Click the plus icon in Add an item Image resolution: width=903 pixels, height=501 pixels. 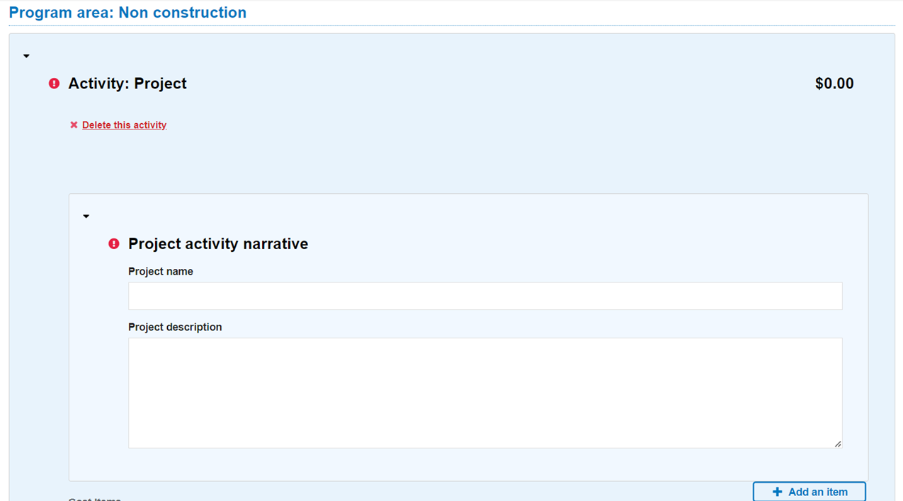(x=777, y=492)
